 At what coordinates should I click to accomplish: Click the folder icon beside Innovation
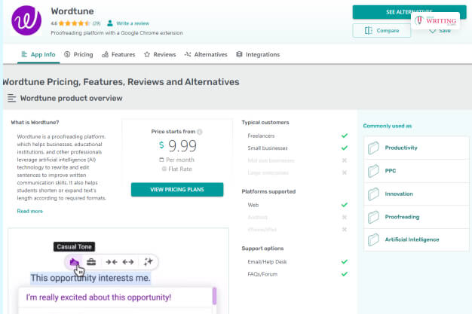pos(373,194)
